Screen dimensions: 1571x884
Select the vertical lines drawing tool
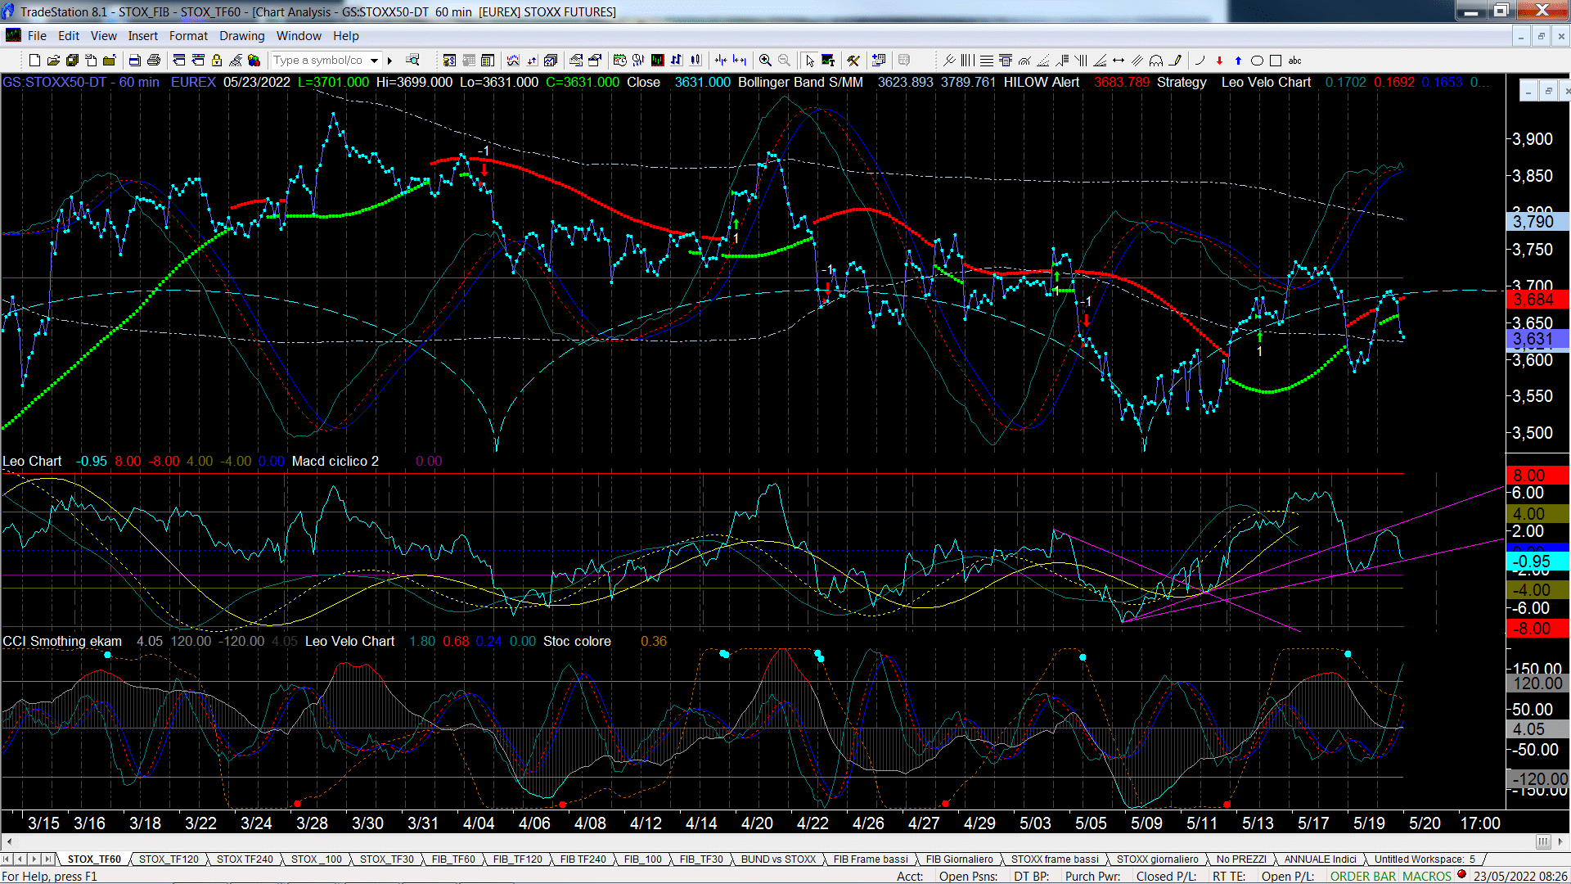pyautogui.click(x=968, y=61)
